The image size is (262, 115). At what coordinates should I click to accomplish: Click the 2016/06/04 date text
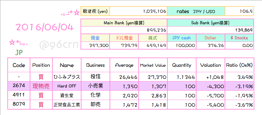45,27
